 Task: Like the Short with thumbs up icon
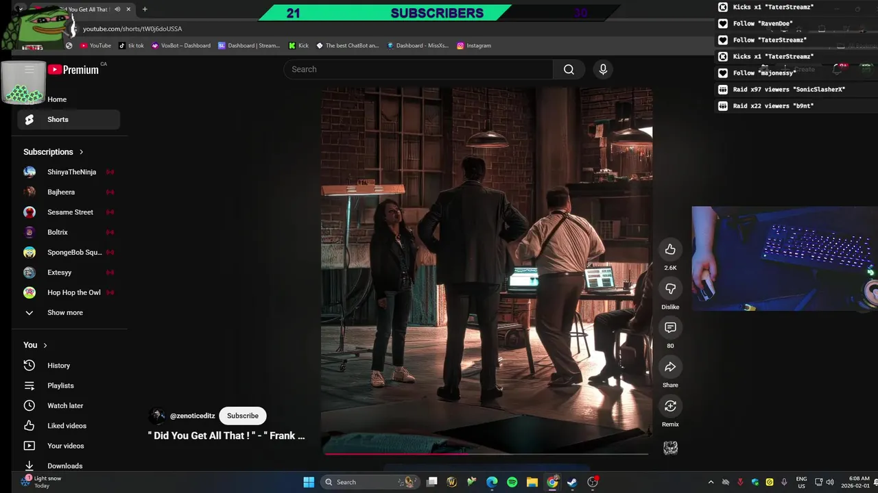click(670, 249)
